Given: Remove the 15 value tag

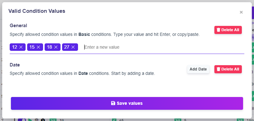Looking at the screenshot, I should click(x=38, y=47).
